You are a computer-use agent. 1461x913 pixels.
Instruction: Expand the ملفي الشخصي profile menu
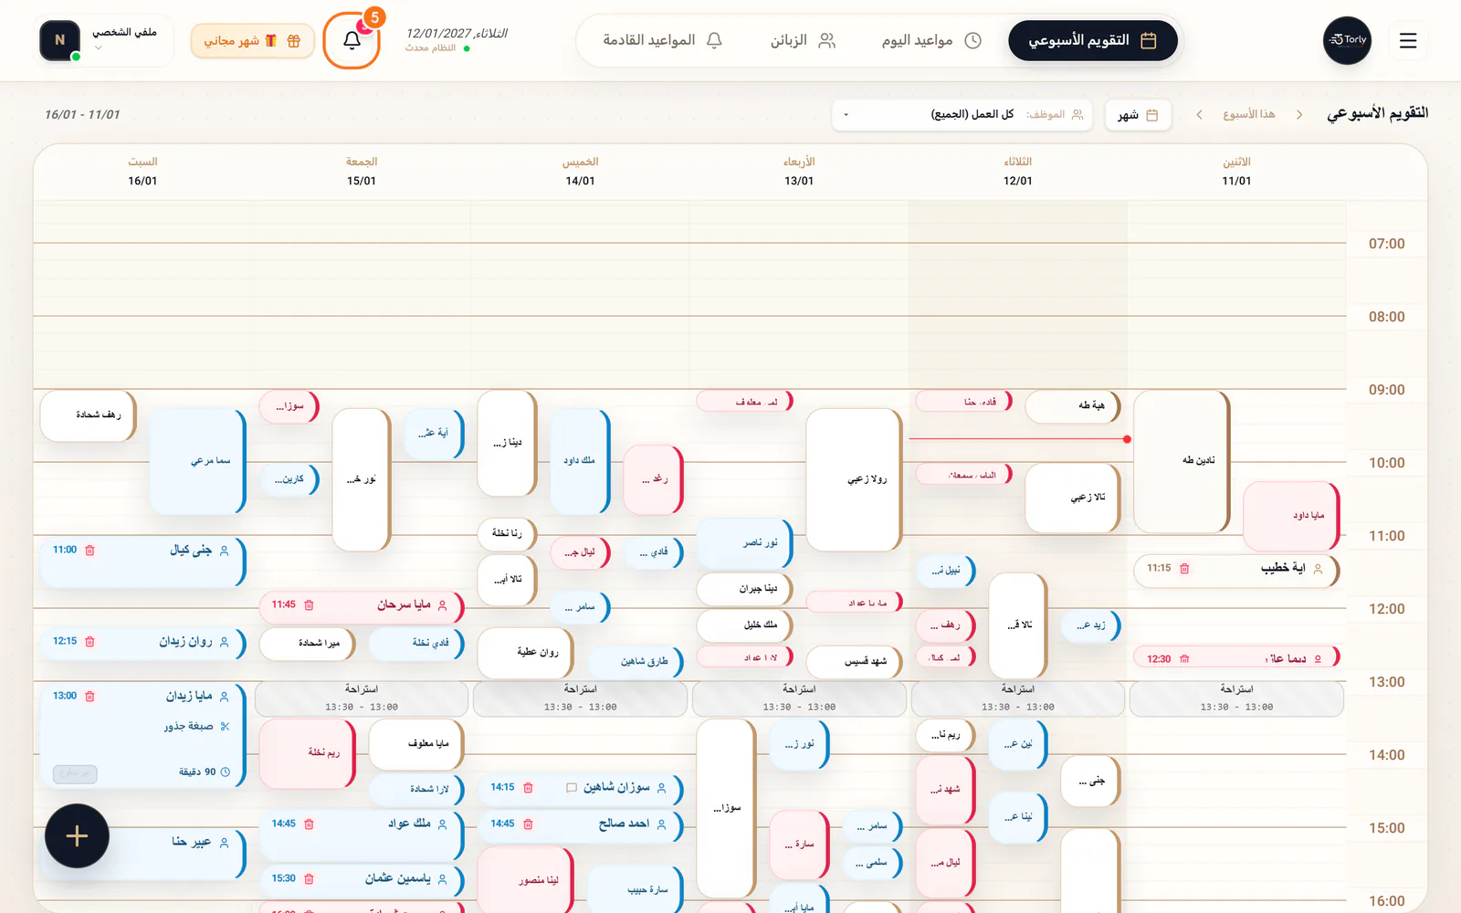click(x=104, y=40)
